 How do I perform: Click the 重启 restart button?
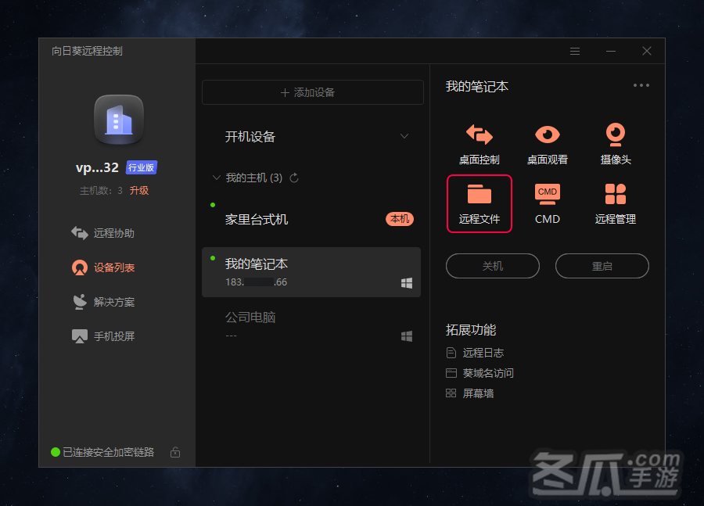(602, 266)
